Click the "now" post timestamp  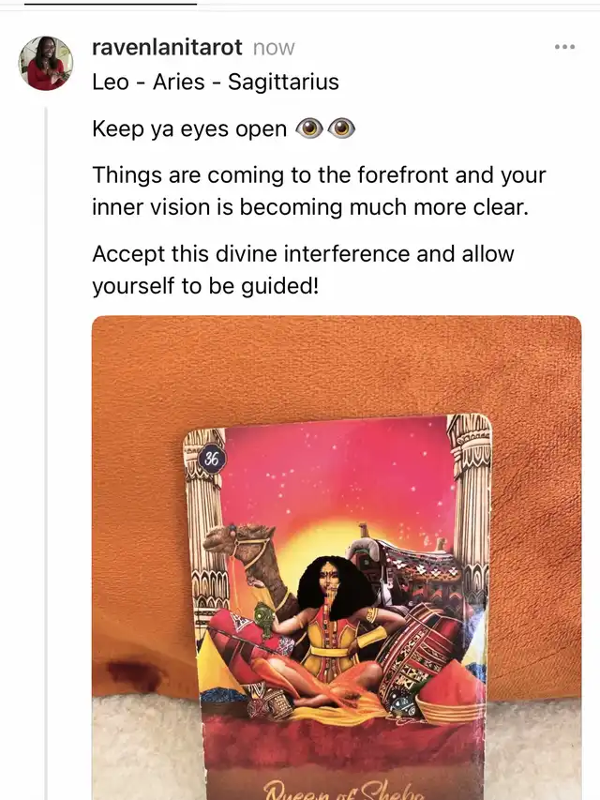[274, 48]
